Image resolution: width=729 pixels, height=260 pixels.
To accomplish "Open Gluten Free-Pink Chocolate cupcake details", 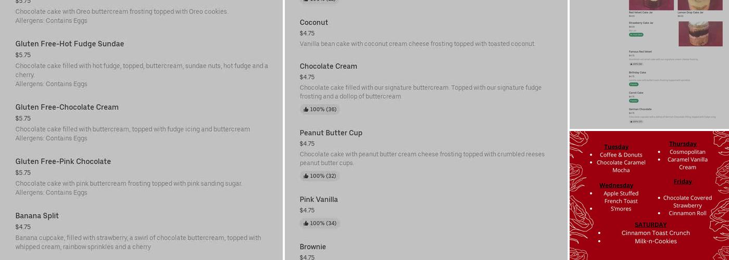I will point(63,161).
